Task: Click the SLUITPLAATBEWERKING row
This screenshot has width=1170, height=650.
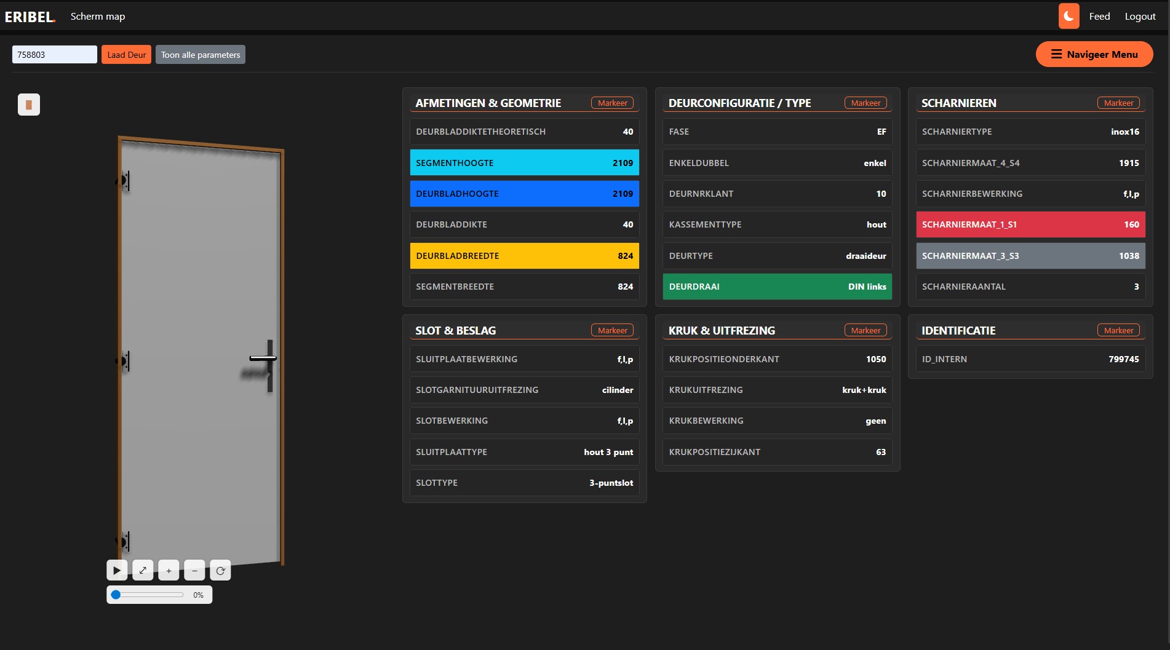Action: pos(525,359)
